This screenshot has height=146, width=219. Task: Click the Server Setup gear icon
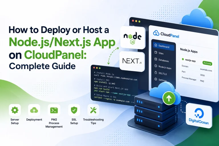point(15,110)
